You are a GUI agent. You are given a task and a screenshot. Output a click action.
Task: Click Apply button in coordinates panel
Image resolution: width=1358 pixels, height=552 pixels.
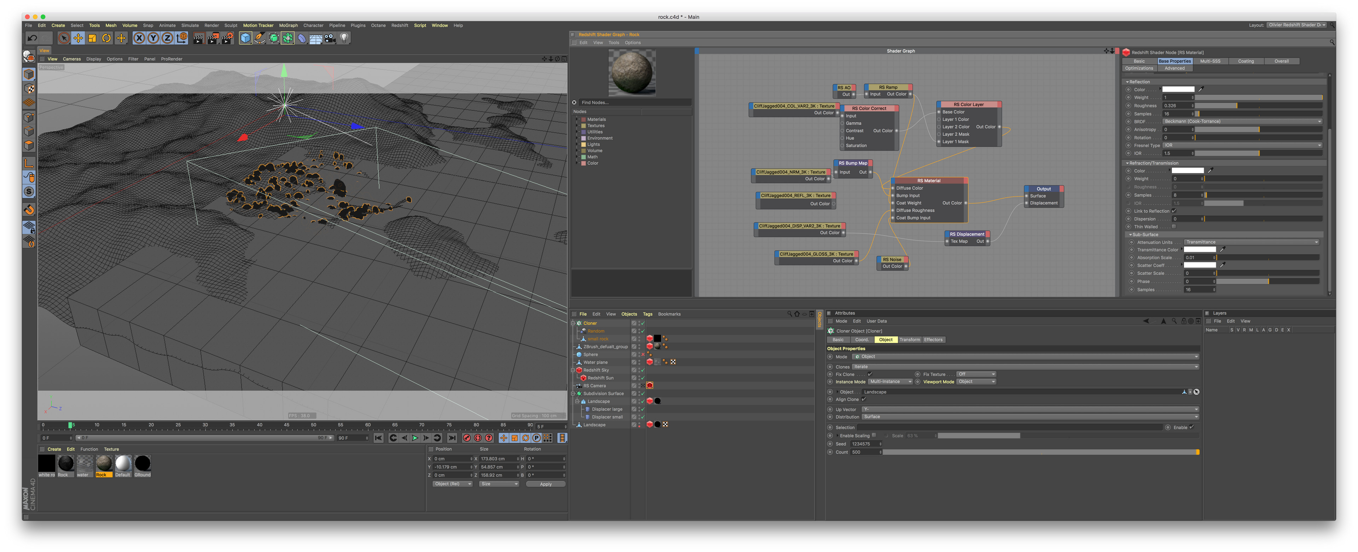click(546, 484)
